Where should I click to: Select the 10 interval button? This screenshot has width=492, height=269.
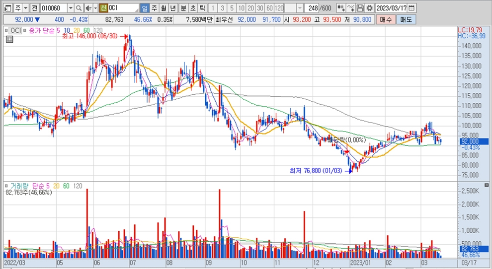click(x=242, y=8)
